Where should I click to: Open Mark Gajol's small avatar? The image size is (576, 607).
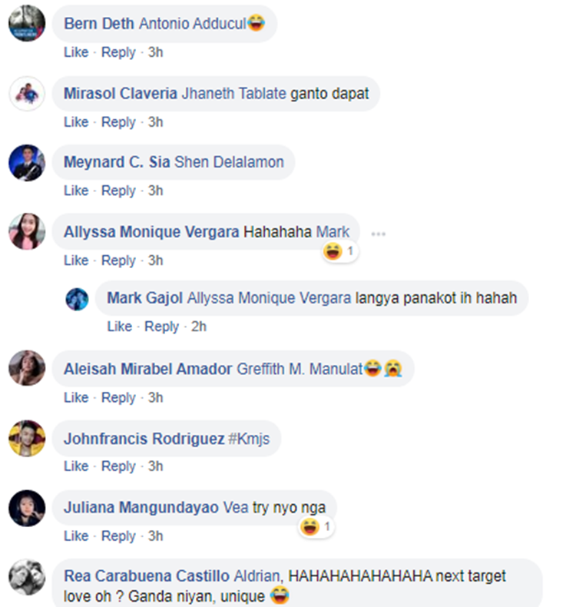77,299
